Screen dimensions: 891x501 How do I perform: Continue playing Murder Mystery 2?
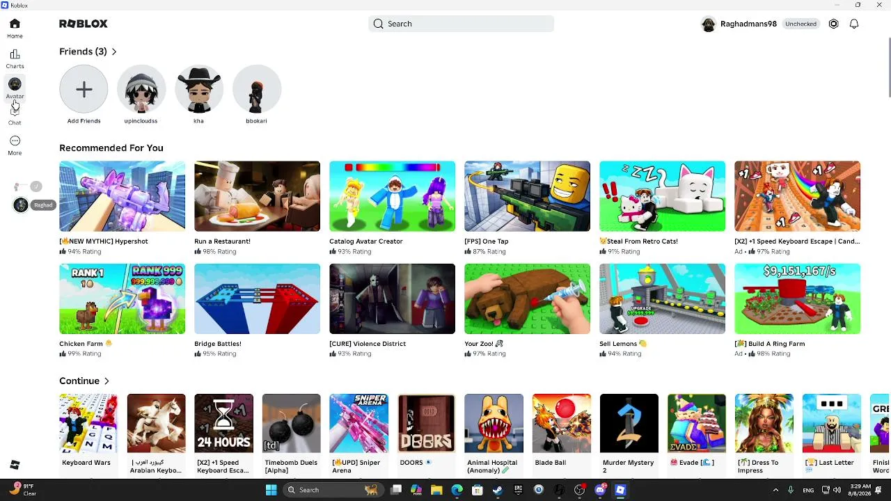click(x=629, y=423)
